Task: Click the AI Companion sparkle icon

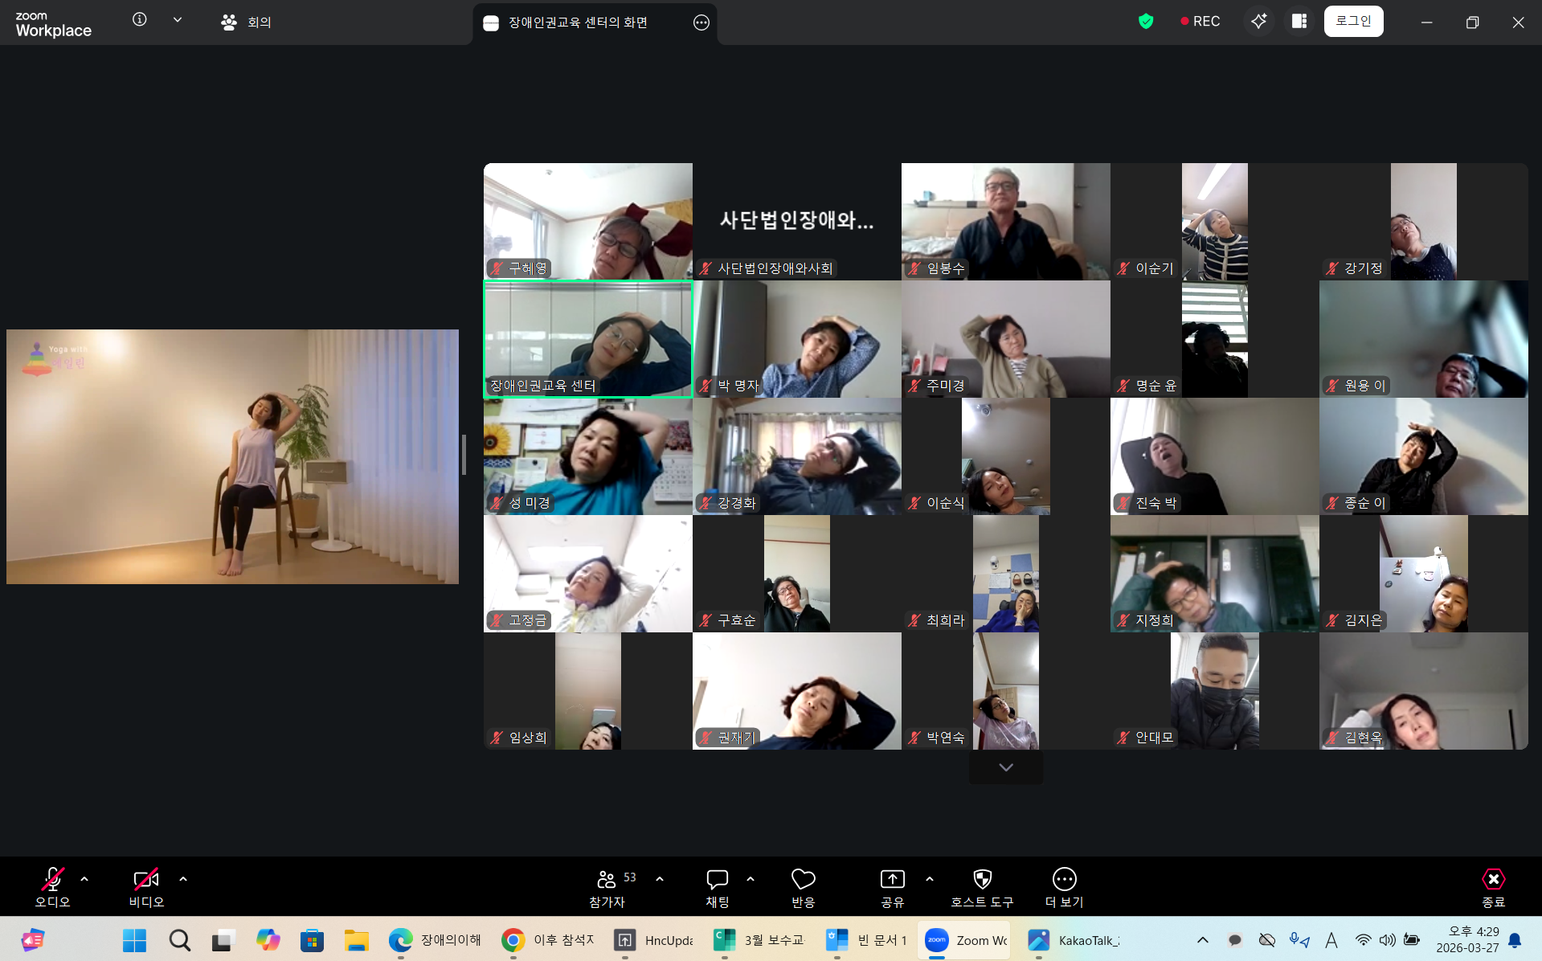Action: coord(1258,22)
